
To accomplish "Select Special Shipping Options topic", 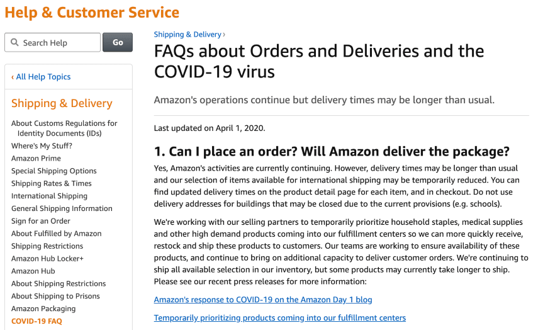I will pyautogui.click(x=54, y=171).
